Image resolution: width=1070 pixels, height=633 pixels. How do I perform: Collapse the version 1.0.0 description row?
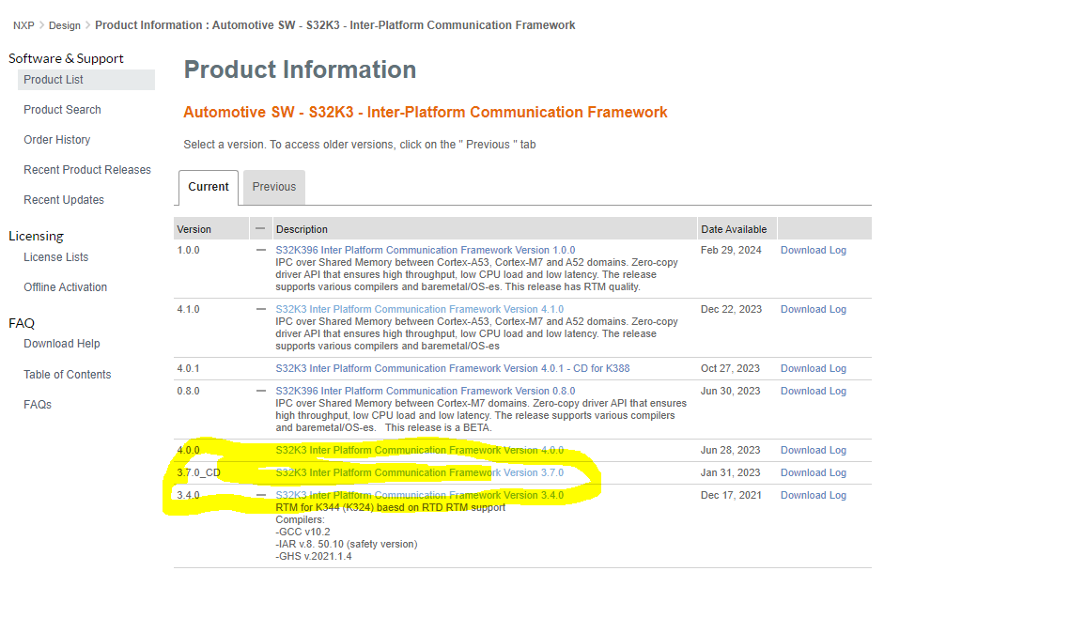(260, 251)
